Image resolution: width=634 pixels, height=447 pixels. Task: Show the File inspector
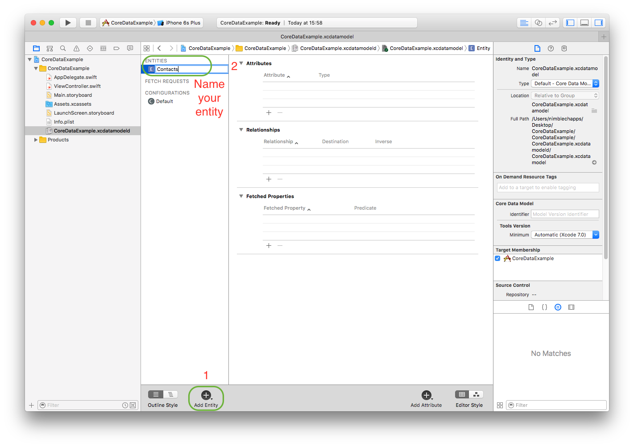click(537, 48)
